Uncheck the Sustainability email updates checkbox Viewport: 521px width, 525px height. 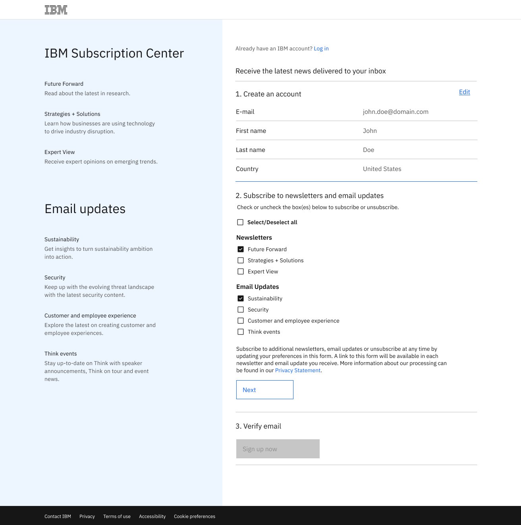tap(241, 298)
